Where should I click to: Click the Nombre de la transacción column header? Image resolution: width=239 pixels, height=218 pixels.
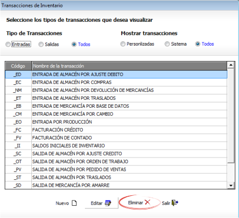click(129, 66)
